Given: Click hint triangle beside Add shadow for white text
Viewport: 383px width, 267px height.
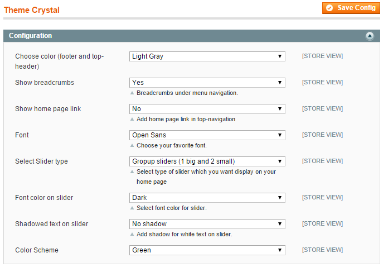Looking at the screenshot, I should pyautogui.click(x=132, y=234).
